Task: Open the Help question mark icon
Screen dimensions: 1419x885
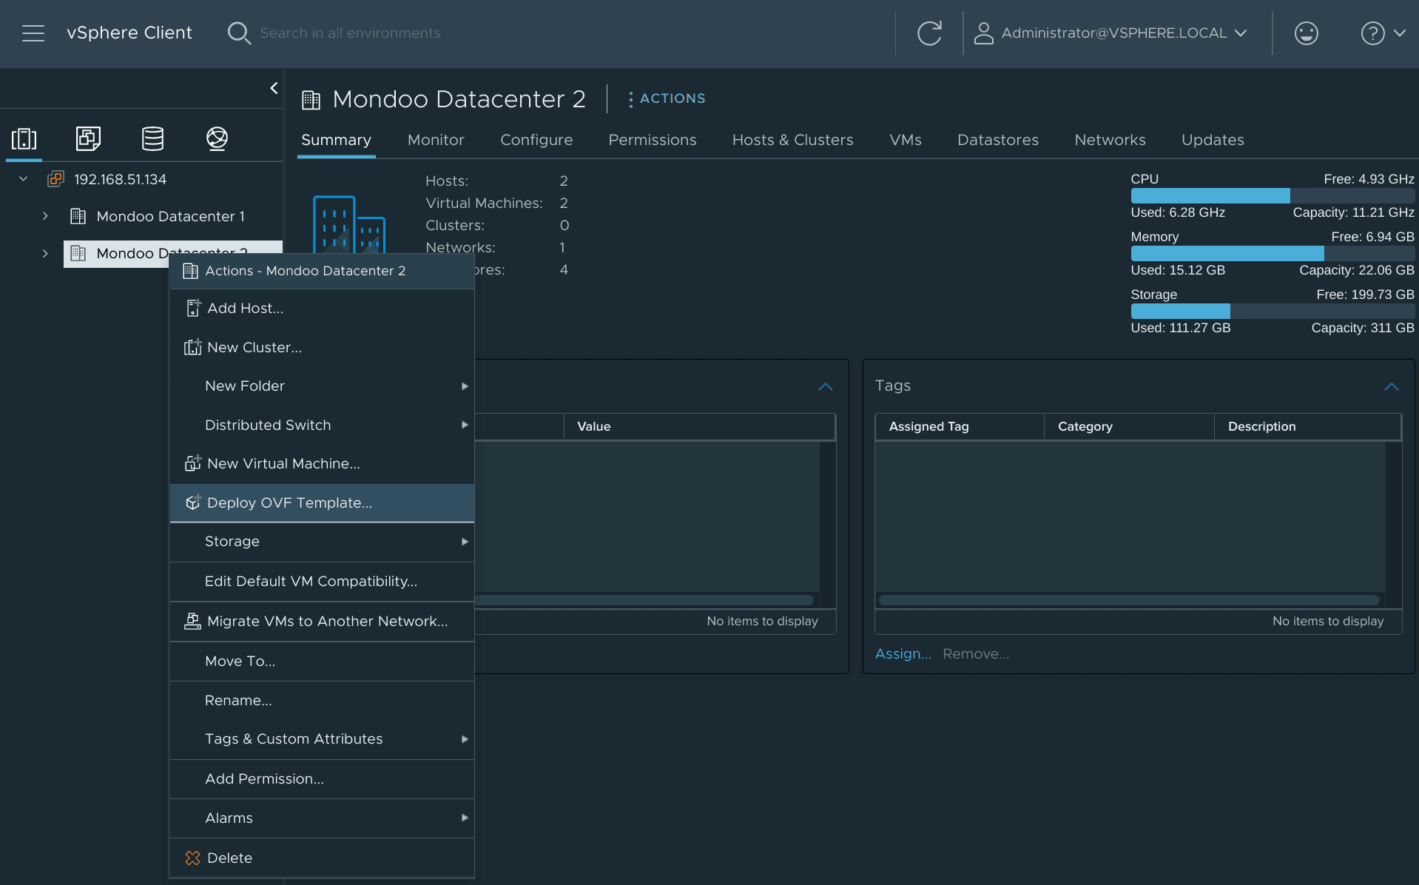Action: click(x=1373, y=33)
